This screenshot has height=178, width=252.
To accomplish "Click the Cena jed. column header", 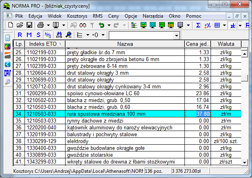I will (197, 44).
